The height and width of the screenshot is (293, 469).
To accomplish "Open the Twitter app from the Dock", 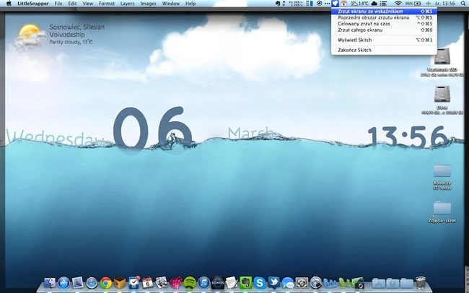I will [x=273, y=282].
